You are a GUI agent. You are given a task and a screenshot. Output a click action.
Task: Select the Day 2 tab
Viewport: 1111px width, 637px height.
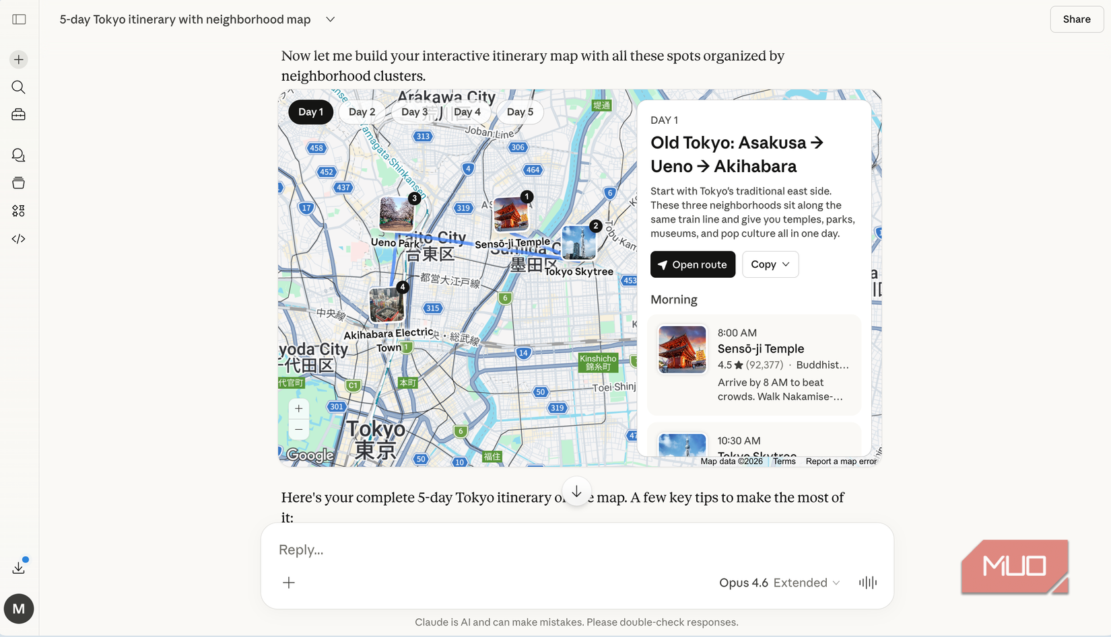(x=362, y=112)
